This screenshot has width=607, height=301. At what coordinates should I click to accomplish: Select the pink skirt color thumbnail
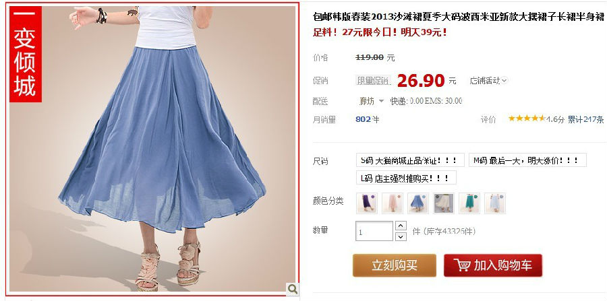(x=392, y=203)
